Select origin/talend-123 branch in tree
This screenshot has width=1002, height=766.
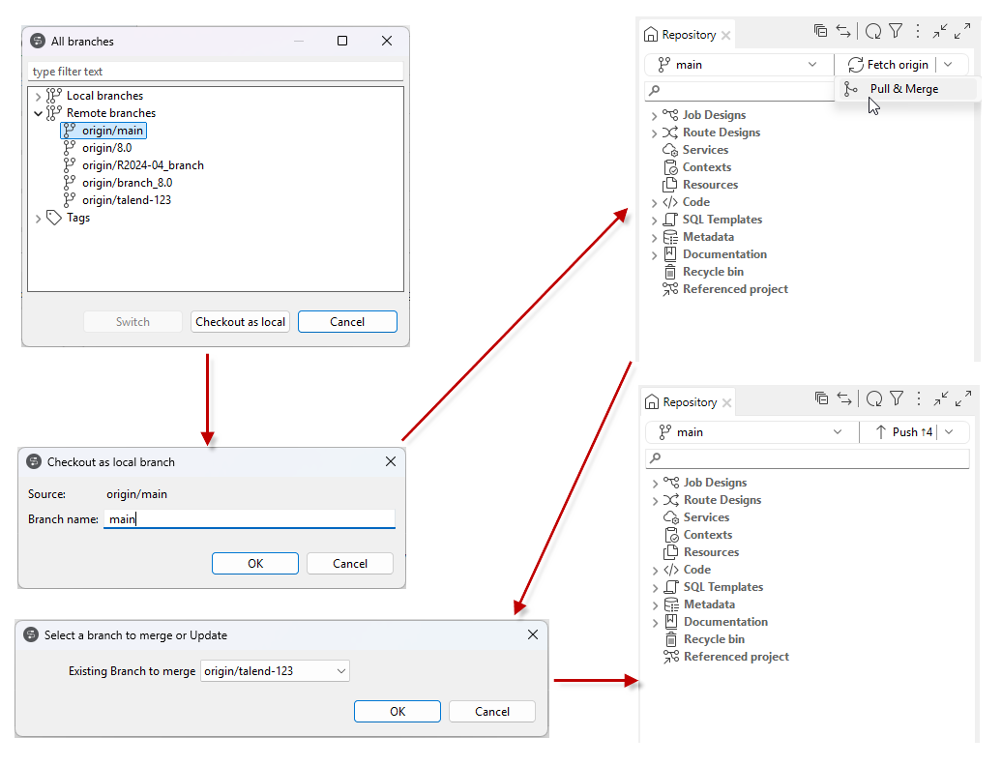pos(117,200)
